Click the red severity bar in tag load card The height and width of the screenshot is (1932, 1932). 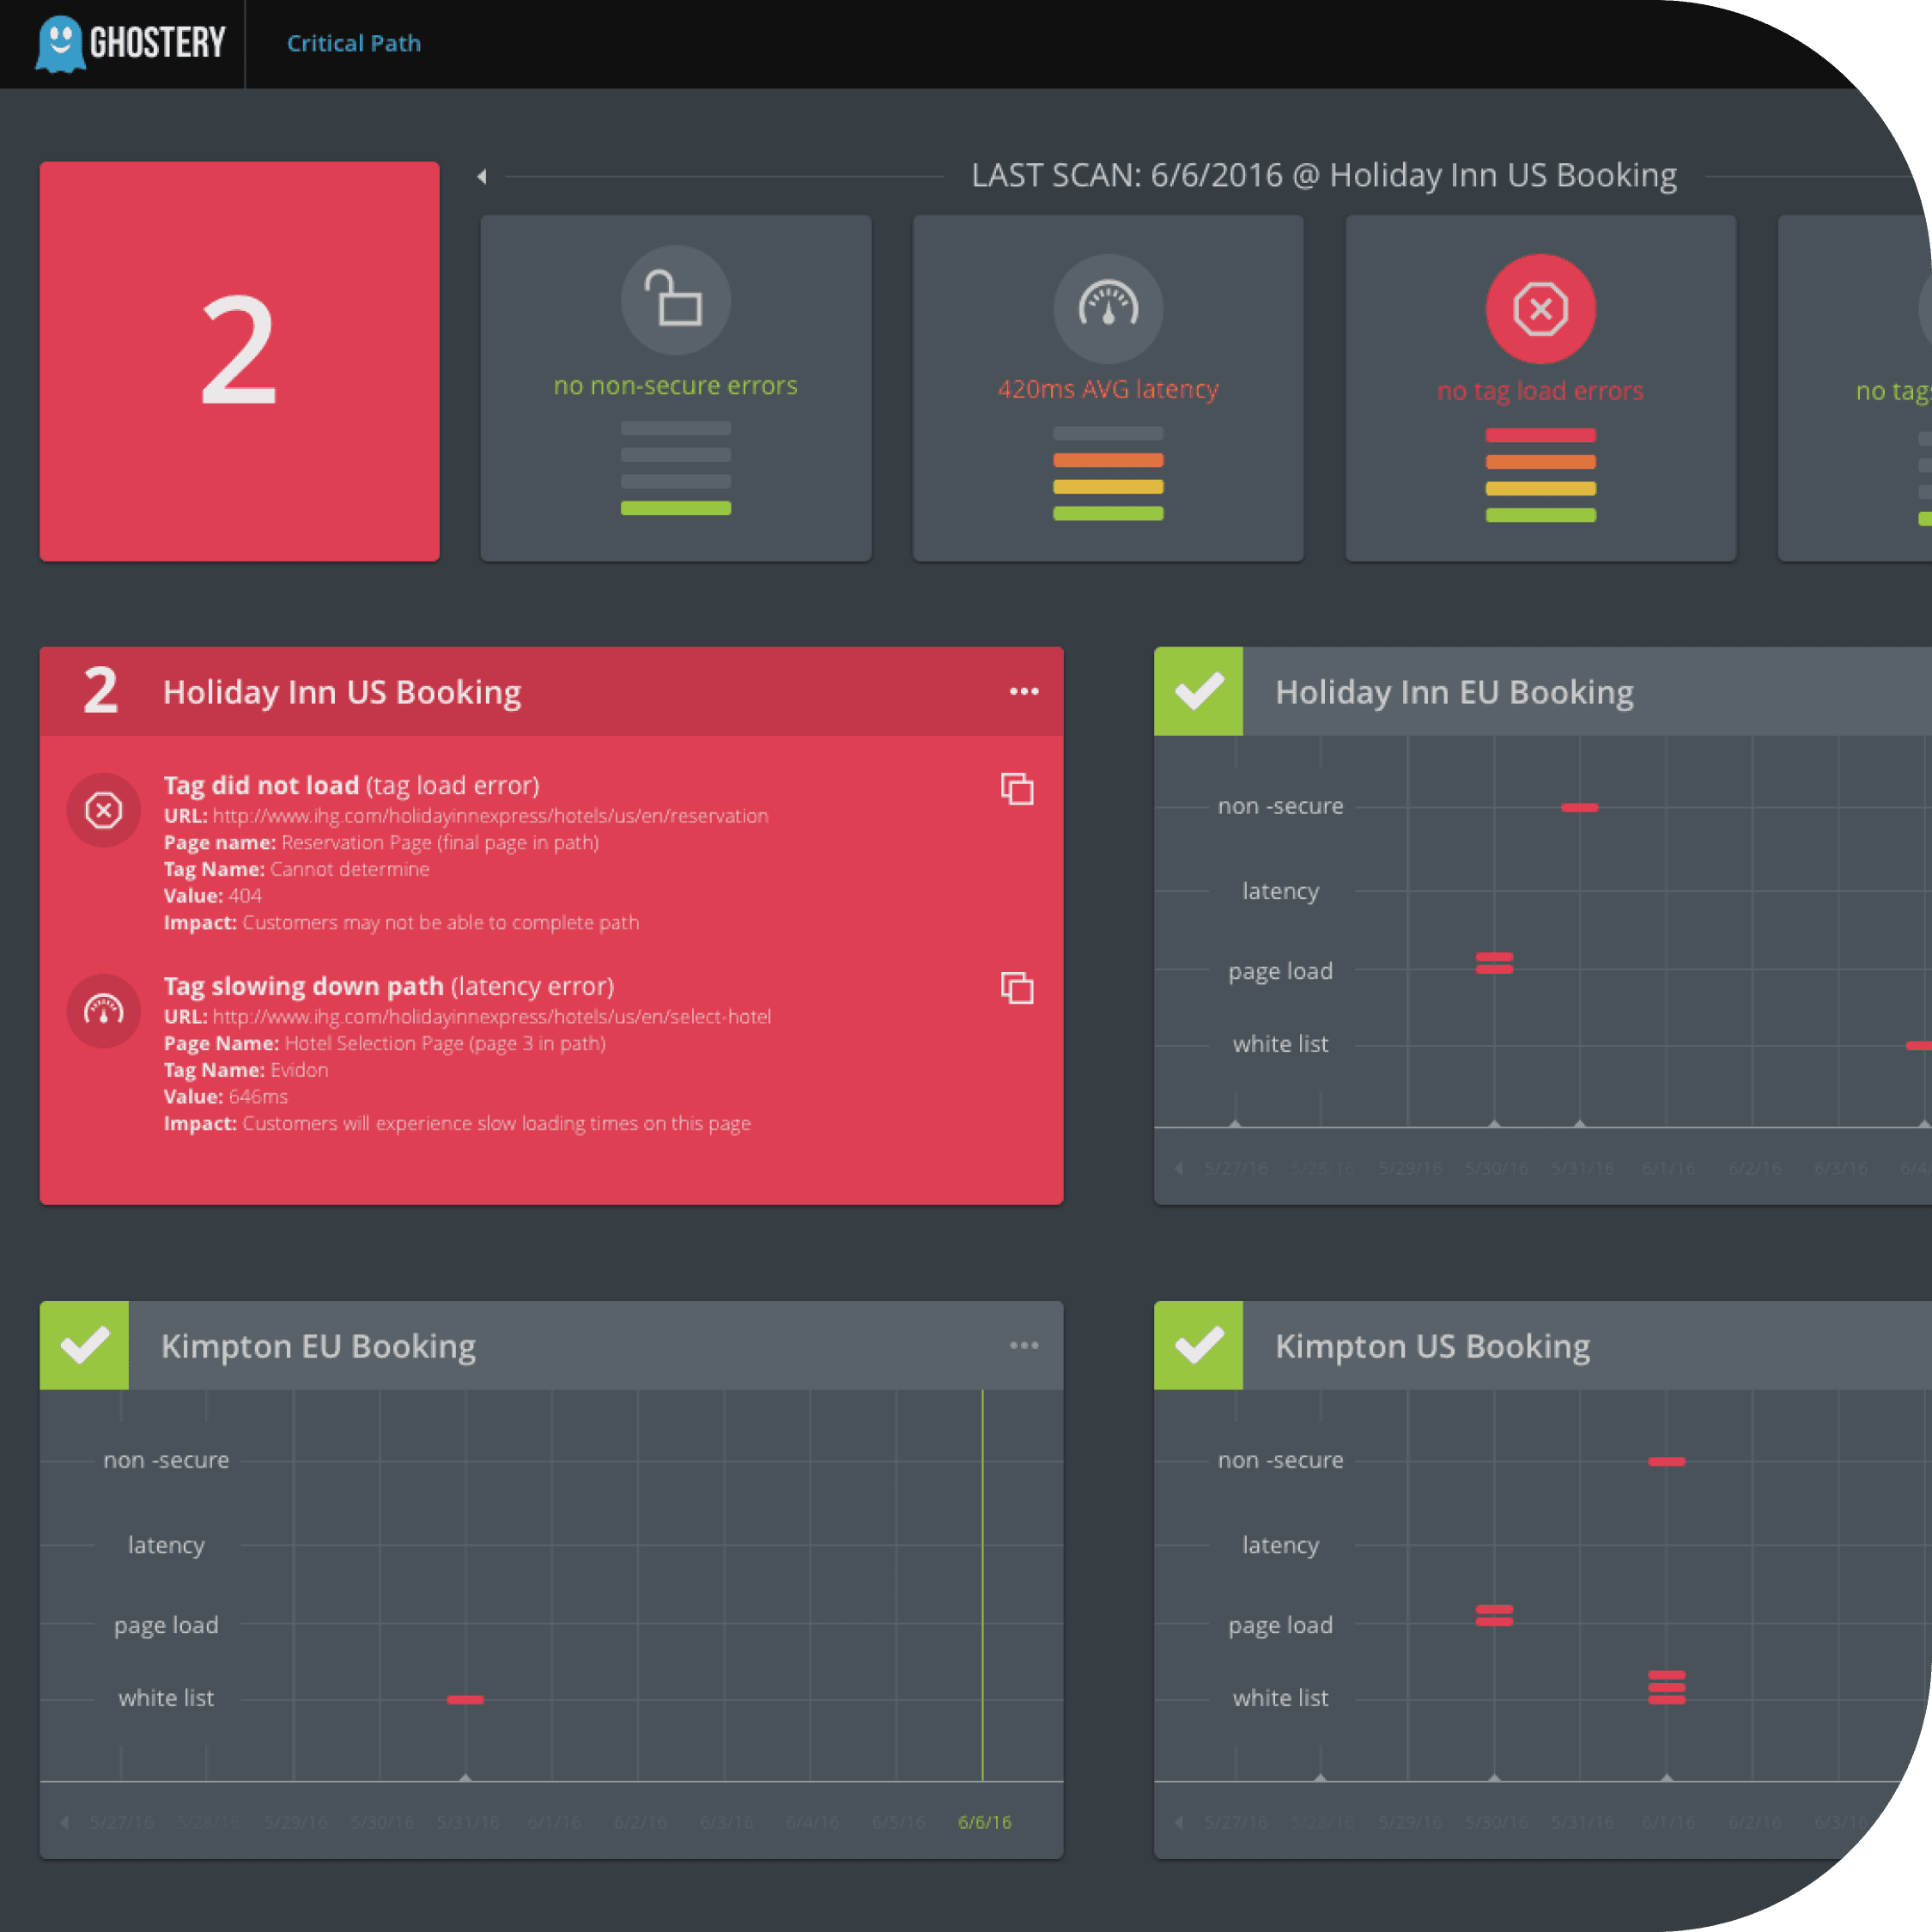(1540, 435)
